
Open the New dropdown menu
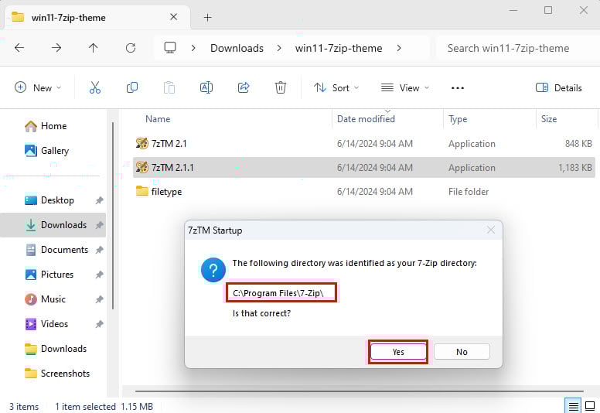(x=37, y=88)
